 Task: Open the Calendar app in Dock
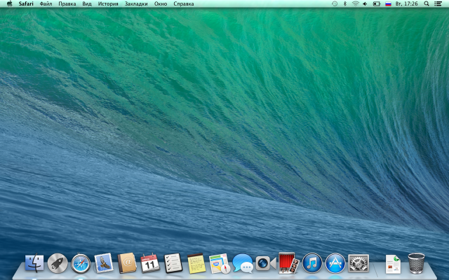tap(150, 263)
